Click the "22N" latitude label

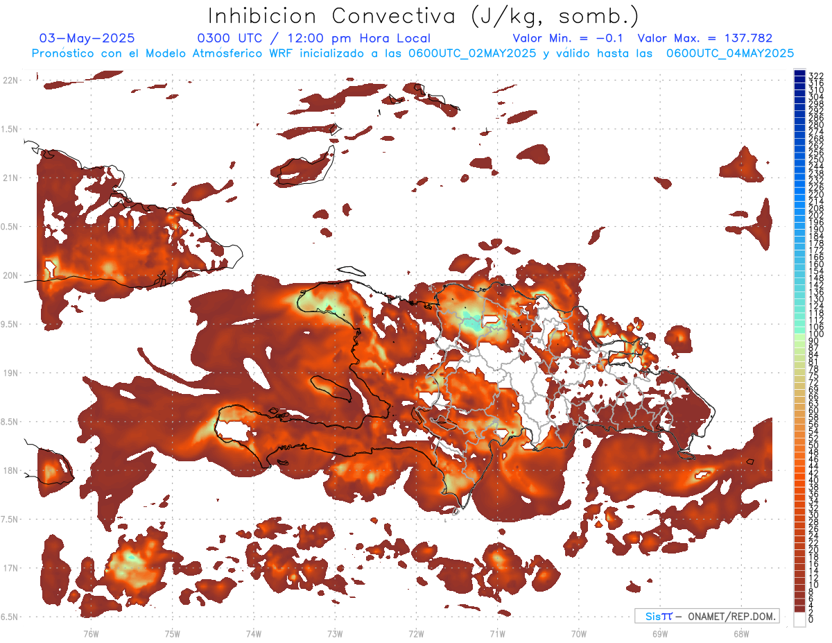point(11,80)
